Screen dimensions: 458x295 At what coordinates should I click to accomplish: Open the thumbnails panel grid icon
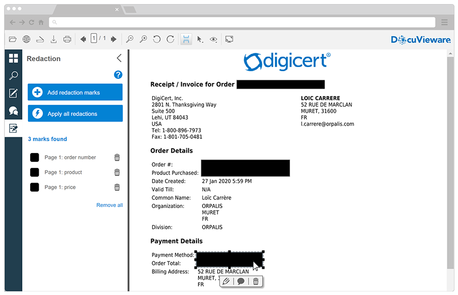click(13, 58)
